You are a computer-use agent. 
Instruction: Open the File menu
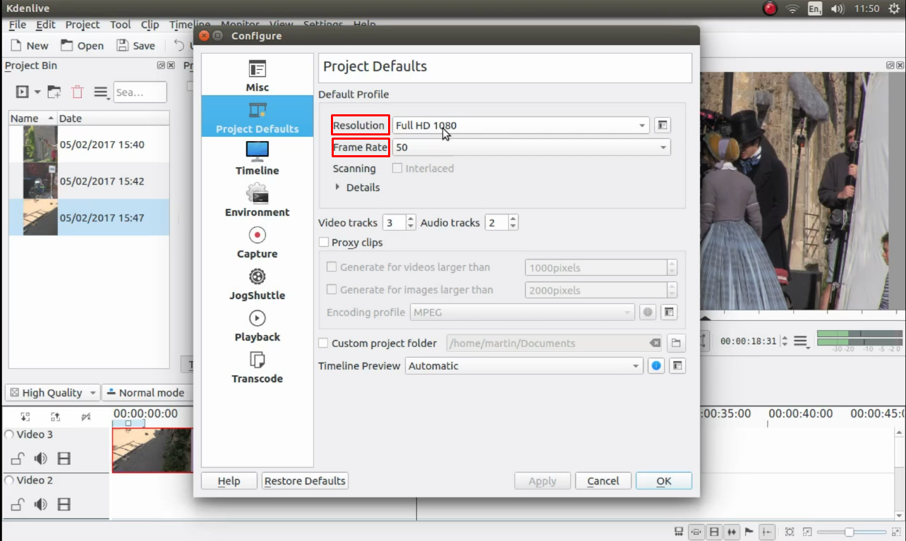click(18, 25)
